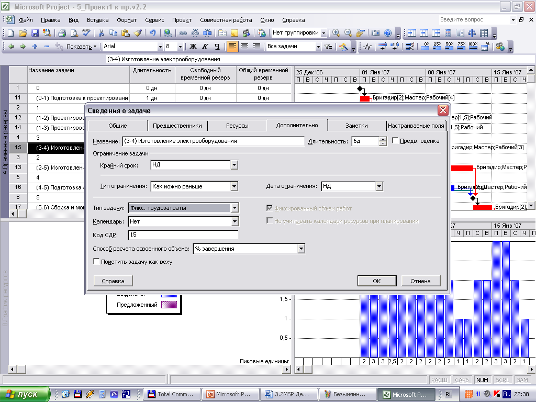Increase duration with the spinner up arrow
Viewport: 536px width, 402px height.
383,138
